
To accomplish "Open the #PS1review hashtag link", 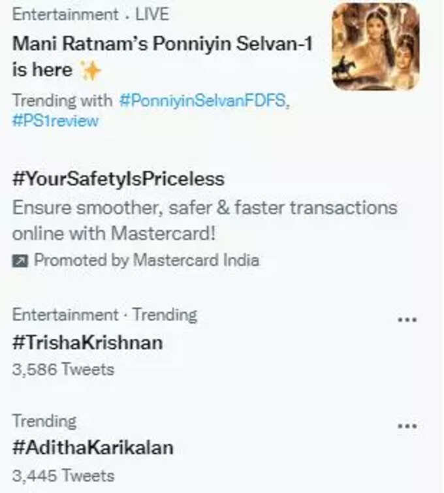I will (x=55, y=121).
